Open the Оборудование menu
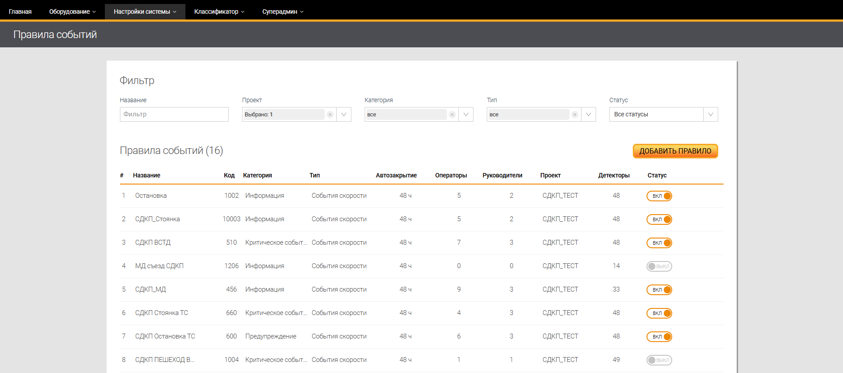 [72, 12]
